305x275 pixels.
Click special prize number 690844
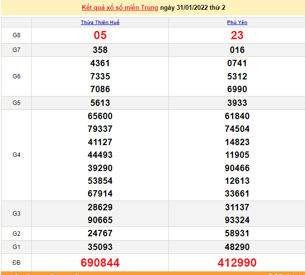(x=100, y=263)
